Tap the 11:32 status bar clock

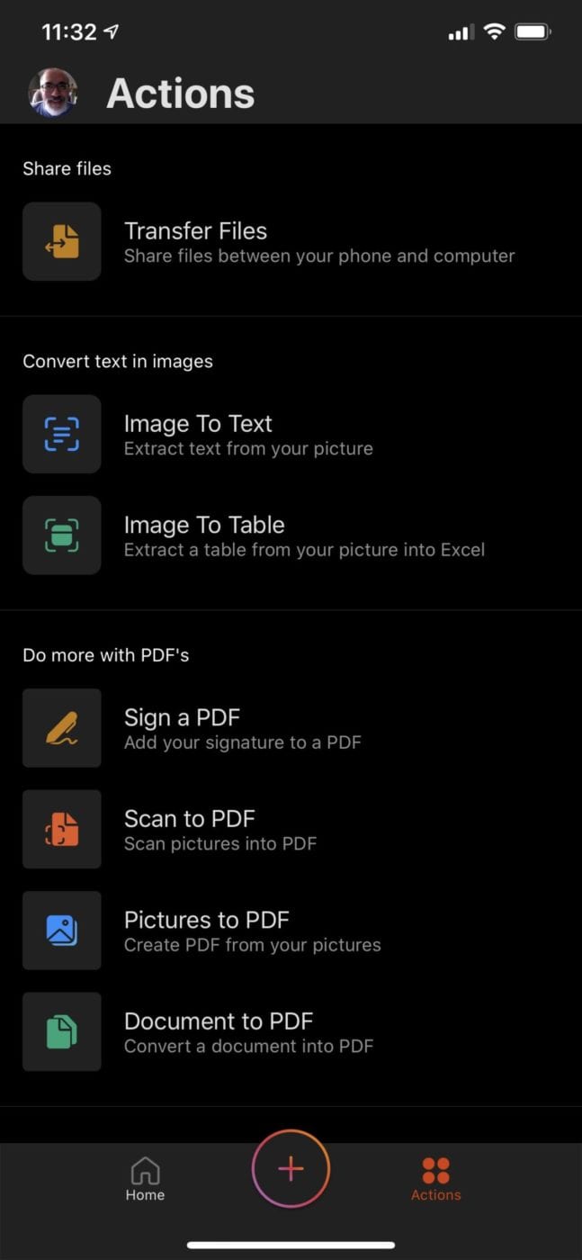(x=68, y=32)
